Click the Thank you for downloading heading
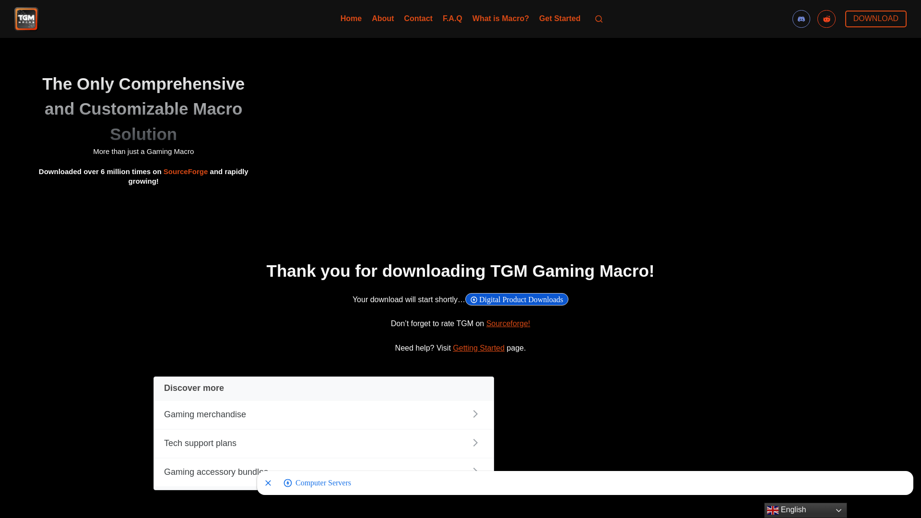Screen dimensions: 921x518 pyautogui.click(x=460, y=271)
